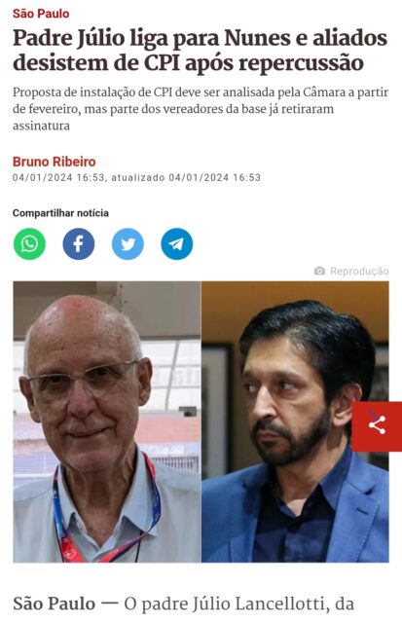This screenshot has height=623, width=402.
Task: Click the word 'CPI' in the headline
Action: click(162, 63)
